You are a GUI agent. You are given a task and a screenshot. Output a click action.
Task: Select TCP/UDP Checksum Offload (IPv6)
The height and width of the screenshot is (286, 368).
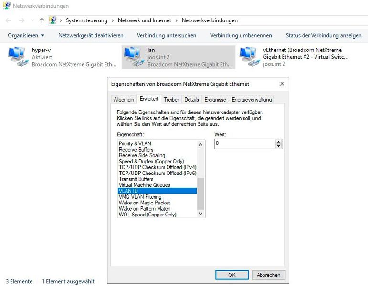point(157,173)
